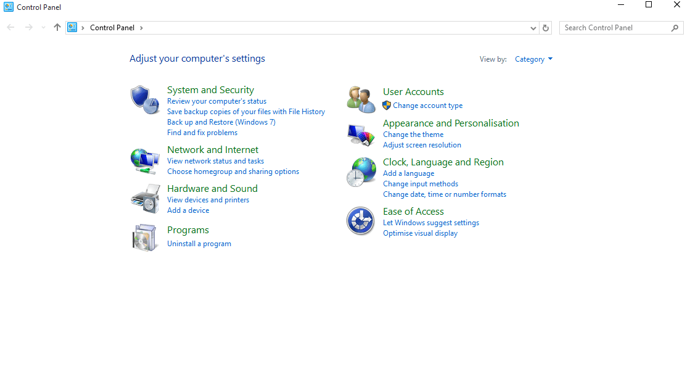This screenshot has height=385, width=690.
Task: Select Control Panel breadcrumb in address bar
Action: point(112,28)
